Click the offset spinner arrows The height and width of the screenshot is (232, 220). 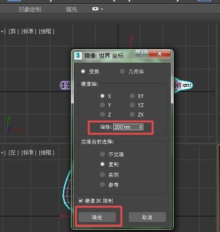pyautogui.click(x=141, y=127)
